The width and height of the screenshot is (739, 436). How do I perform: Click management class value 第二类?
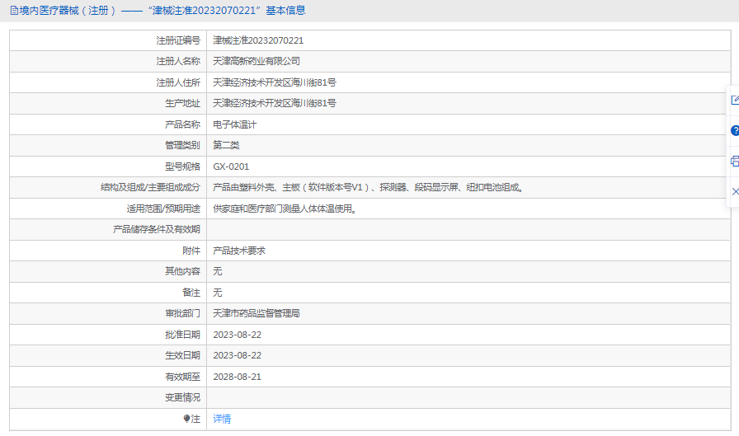tap(226, 145)
